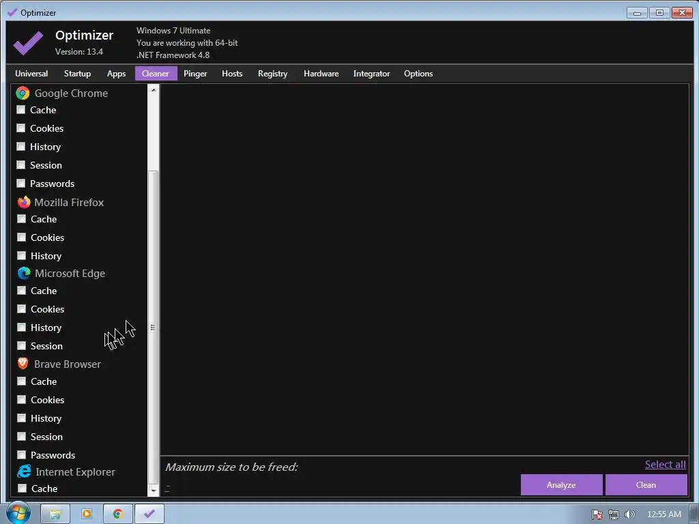
Task: Toggle Google Chrome Session checkbox
Action: [x=21, y=165]
